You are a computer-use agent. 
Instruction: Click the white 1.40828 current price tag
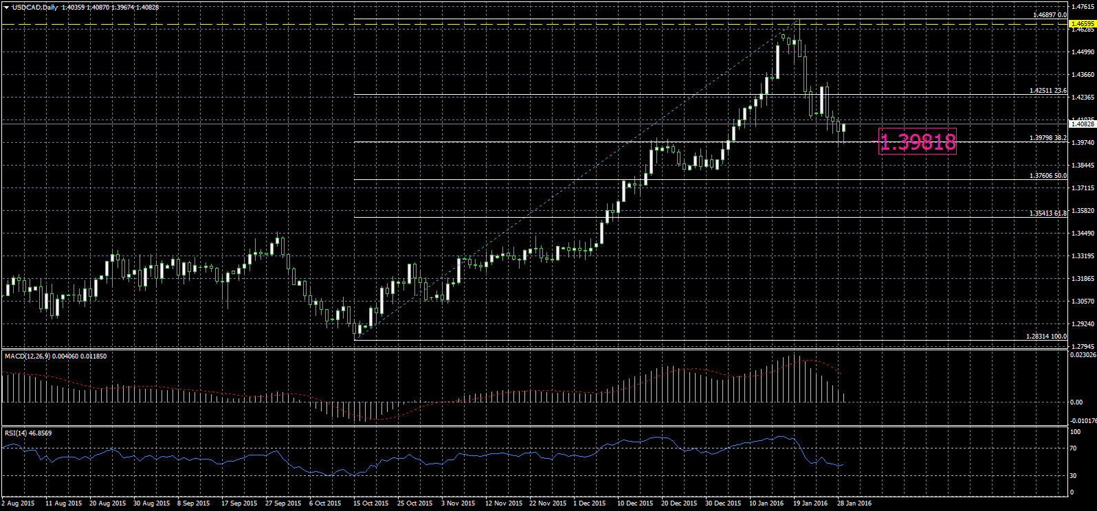pyautogui.click(x=1082, y=124)
